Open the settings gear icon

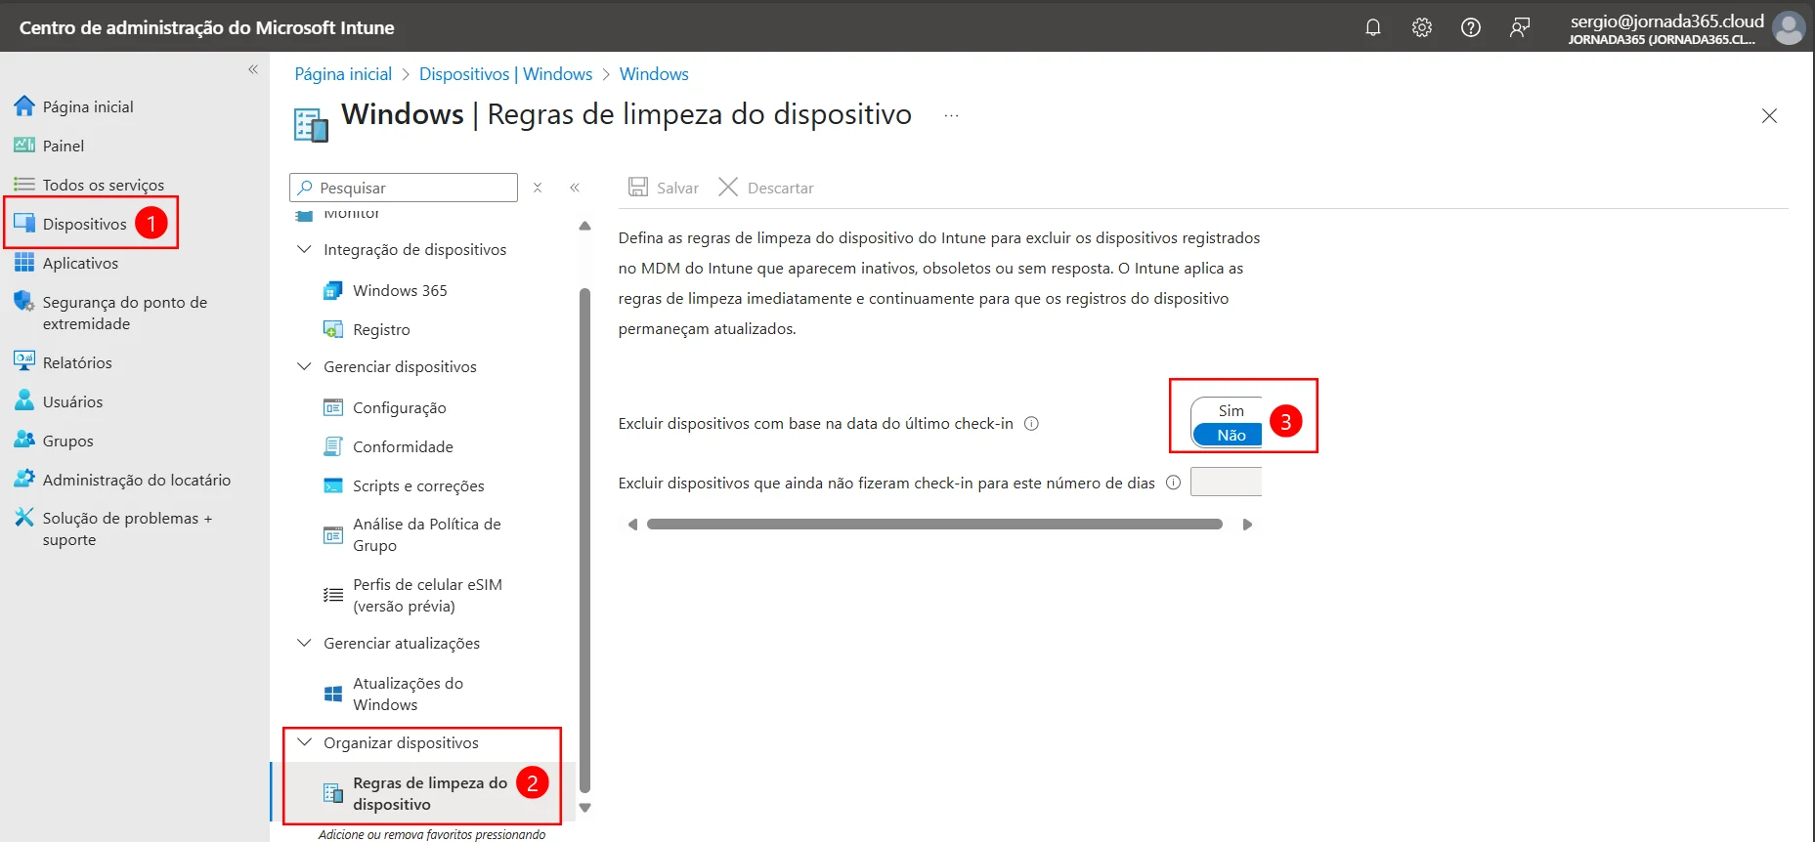click(1421, 27)
